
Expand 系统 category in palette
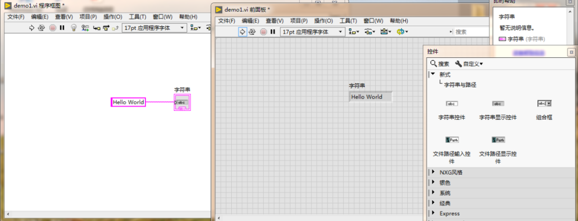433,193
